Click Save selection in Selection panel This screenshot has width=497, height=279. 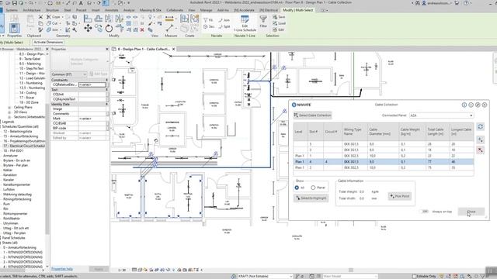(x=280, y=17)
